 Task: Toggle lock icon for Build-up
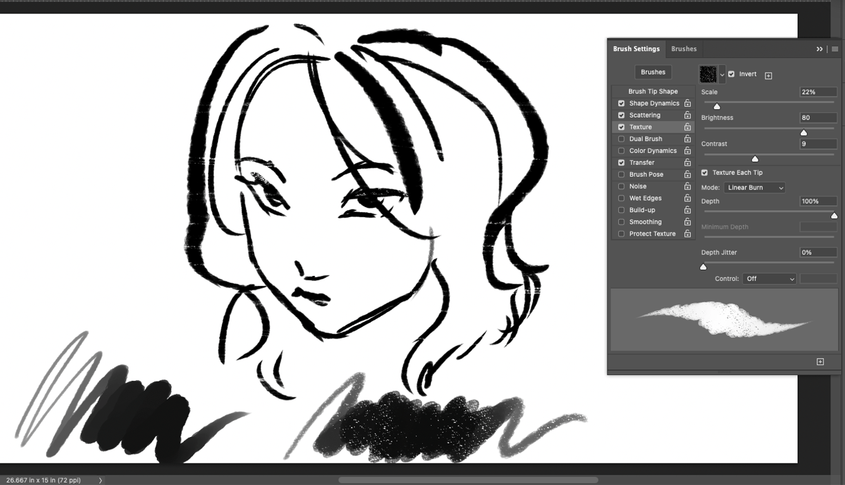[687, 210]
